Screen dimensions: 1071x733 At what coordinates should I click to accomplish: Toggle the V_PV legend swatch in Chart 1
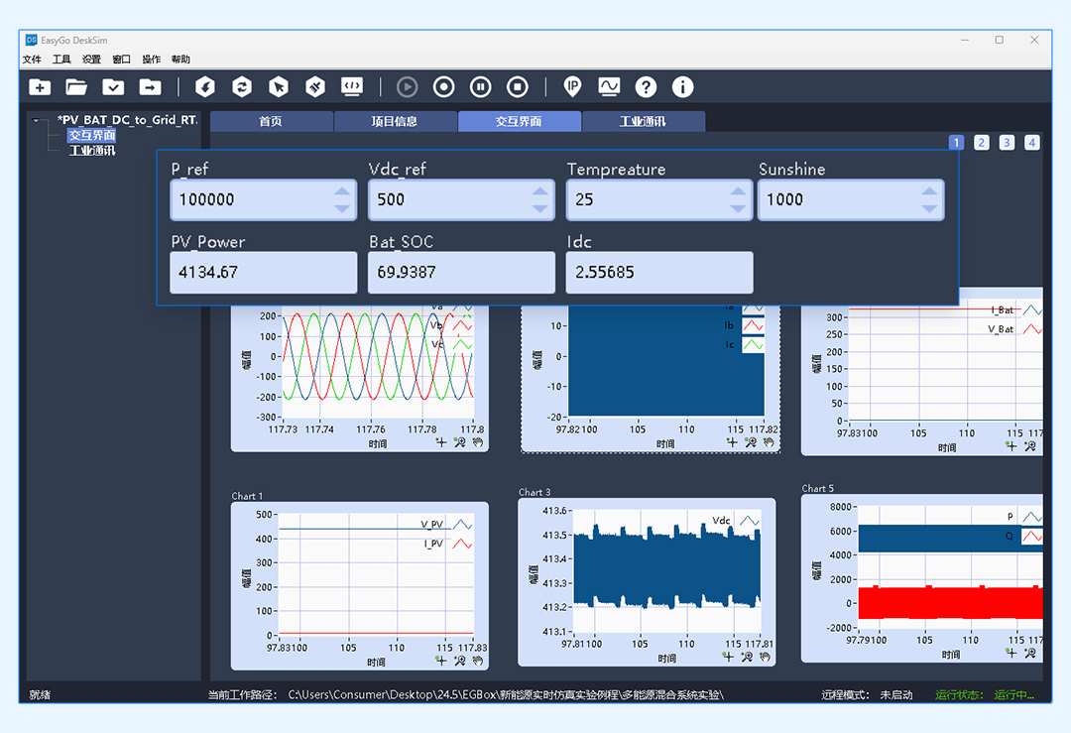click(x=462, y=525)
